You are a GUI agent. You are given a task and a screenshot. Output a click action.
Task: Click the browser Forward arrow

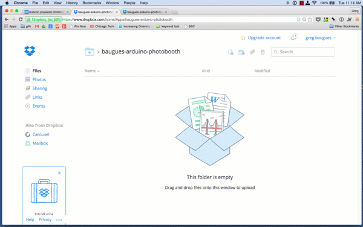click(x=13, y=19)
